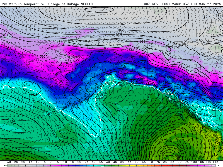Click the 85 degree legend value

pos(172,162)
